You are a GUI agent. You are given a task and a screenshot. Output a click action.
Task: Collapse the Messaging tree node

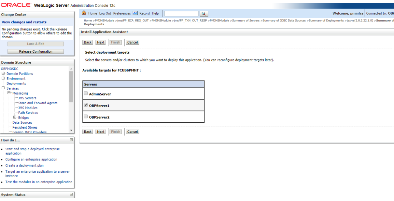9,93
